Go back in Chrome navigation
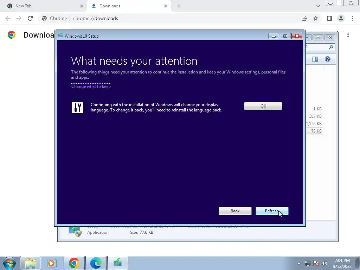The height and width of the screenshot is (270, 360). 8,18
